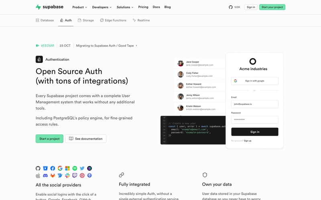
Task: Open the Pricing page
Action: pos(143,7)
